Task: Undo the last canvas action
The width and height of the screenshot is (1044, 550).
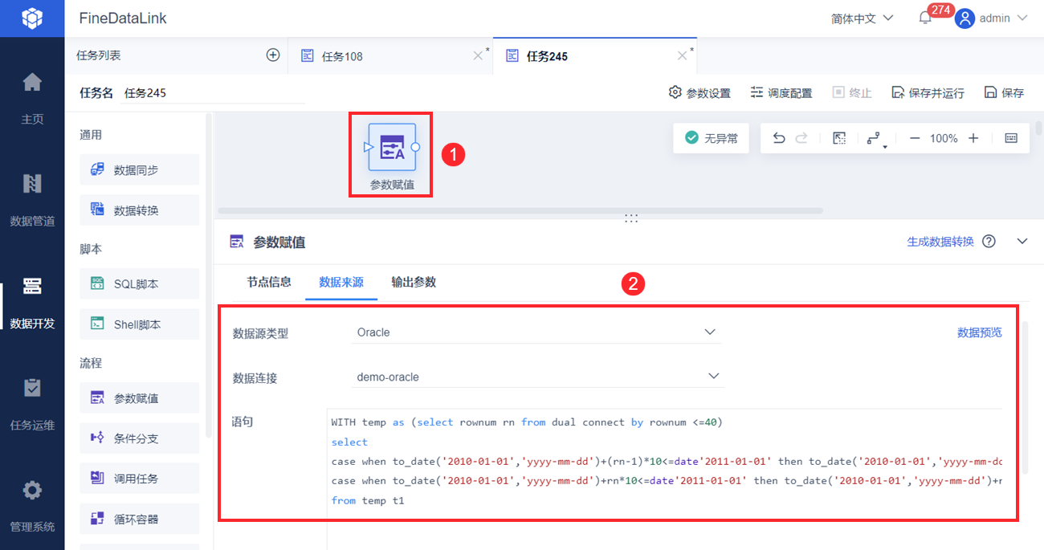Action: pyautogui.click(x=778, y=138)
